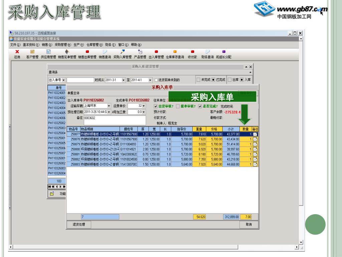The image size is (342, 257).
Task: Open 采购入库管理 toolbar icon
Action: click(x=123, y=52)
